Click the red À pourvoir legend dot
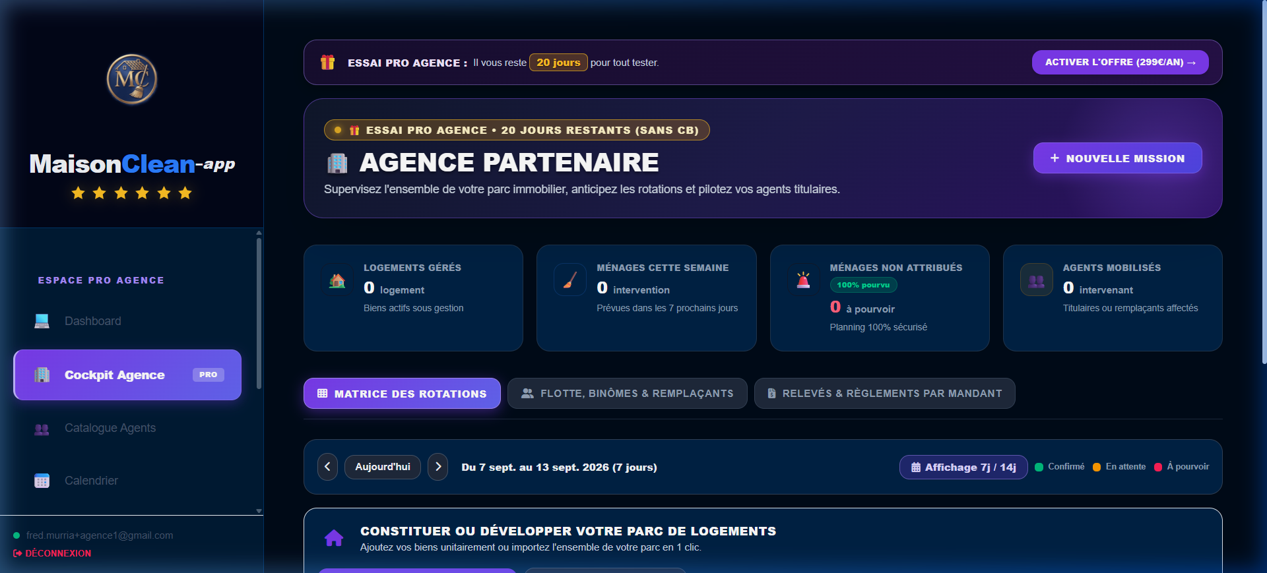The width and height of the screenshot is (1267, 573). [1157, 467]
